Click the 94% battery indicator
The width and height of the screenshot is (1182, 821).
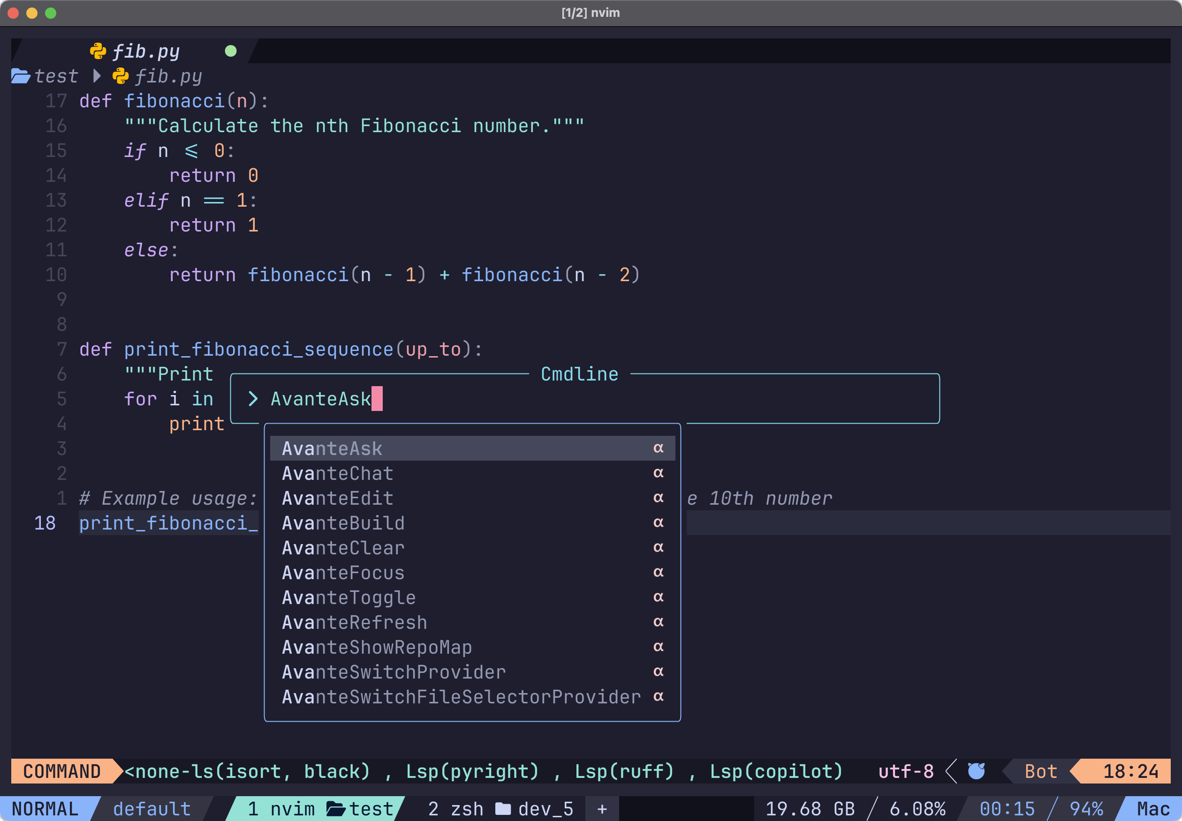[x=1086, y=809]
